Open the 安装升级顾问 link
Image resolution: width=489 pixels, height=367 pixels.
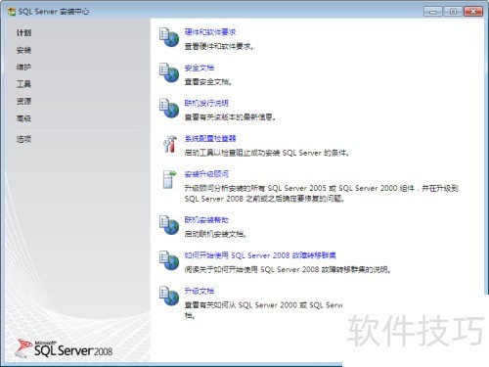(x=206, y=174)
